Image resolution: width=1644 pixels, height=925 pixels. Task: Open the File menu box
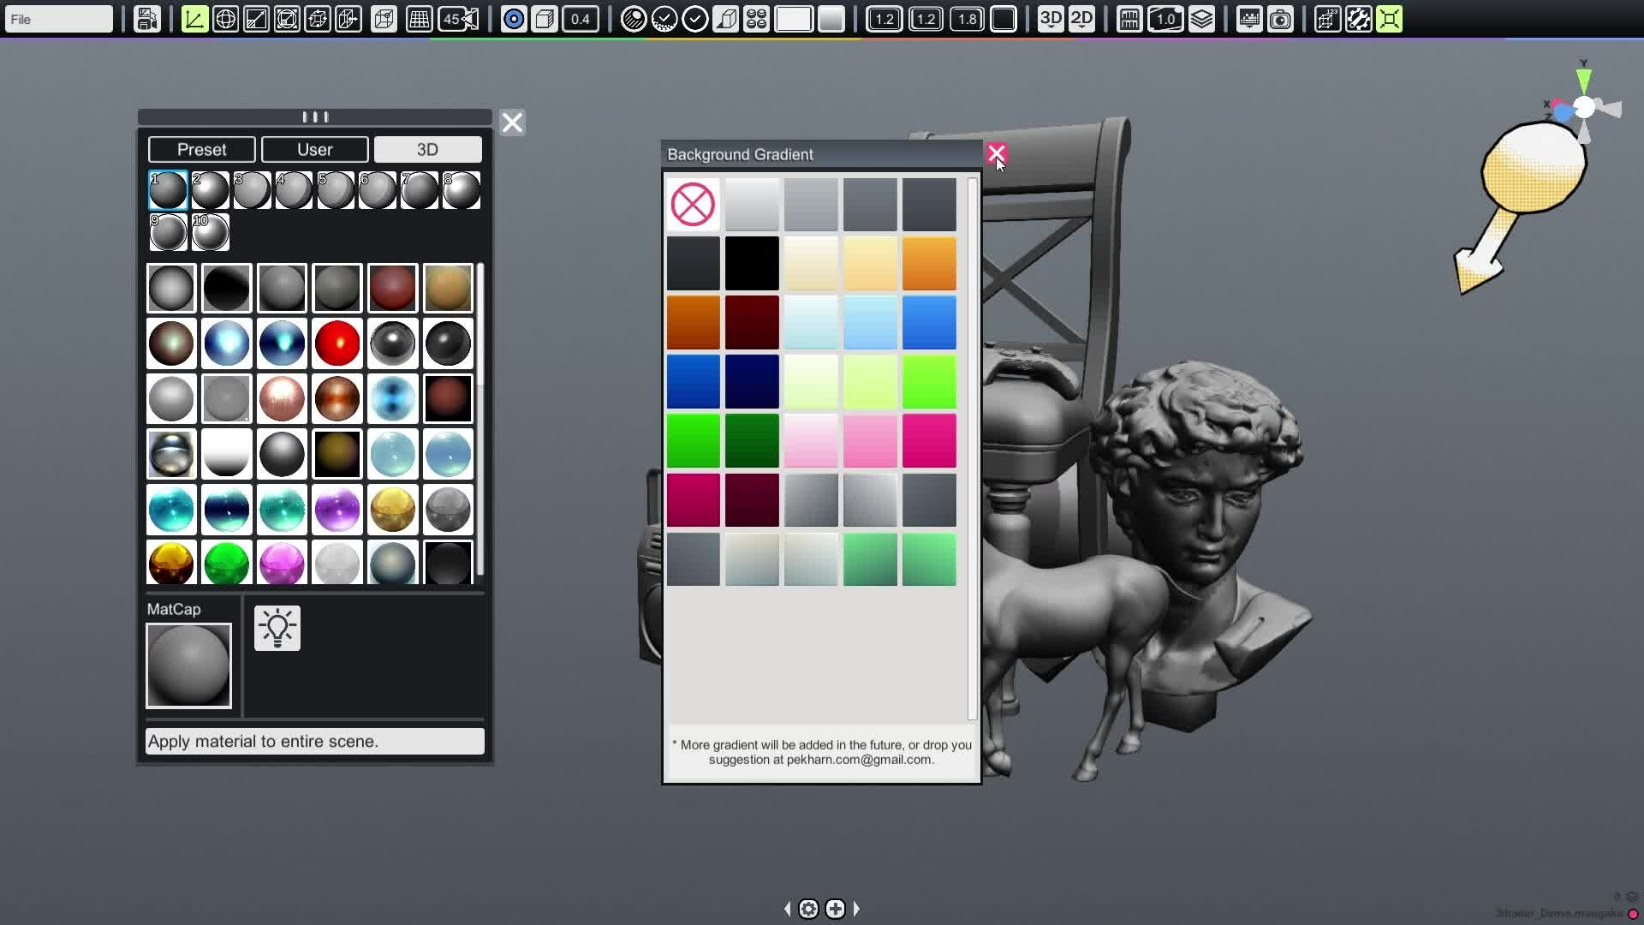58,19
